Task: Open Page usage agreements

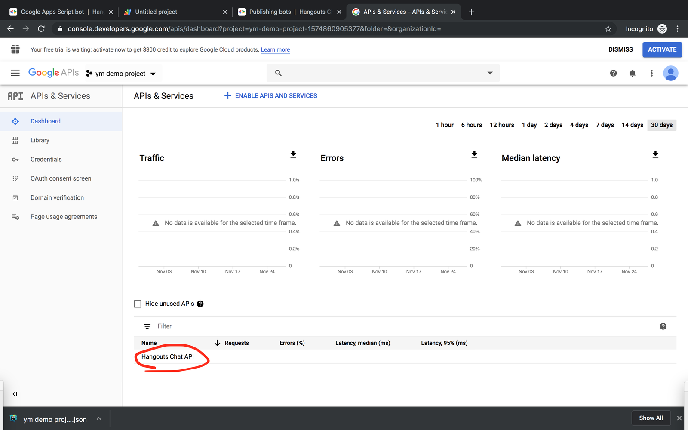Action: pos(61,217)
